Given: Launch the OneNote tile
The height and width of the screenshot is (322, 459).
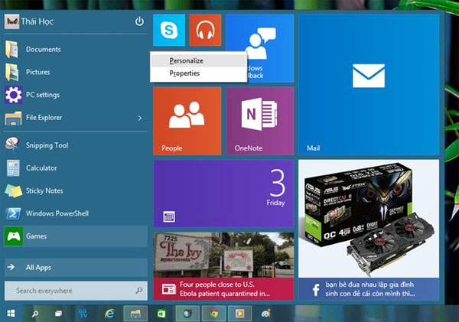Looking at the screenshot, I should point(259,121).
